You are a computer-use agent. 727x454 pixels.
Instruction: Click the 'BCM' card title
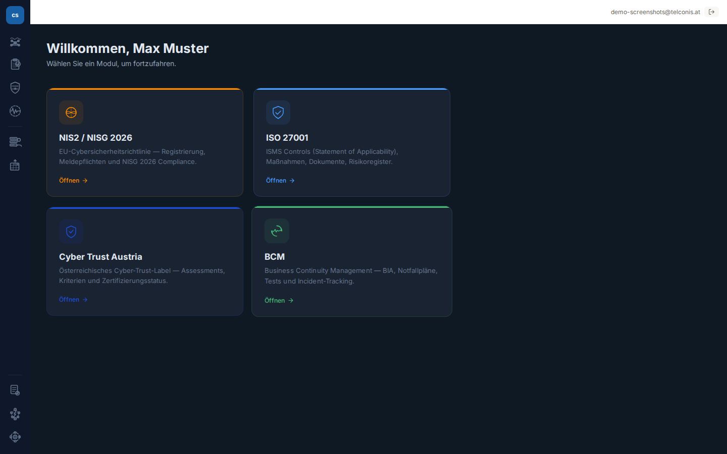(x=275, y=257)
